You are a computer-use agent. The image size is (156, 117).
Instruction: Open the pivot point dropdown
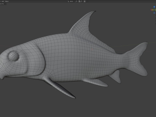(76, 1)
